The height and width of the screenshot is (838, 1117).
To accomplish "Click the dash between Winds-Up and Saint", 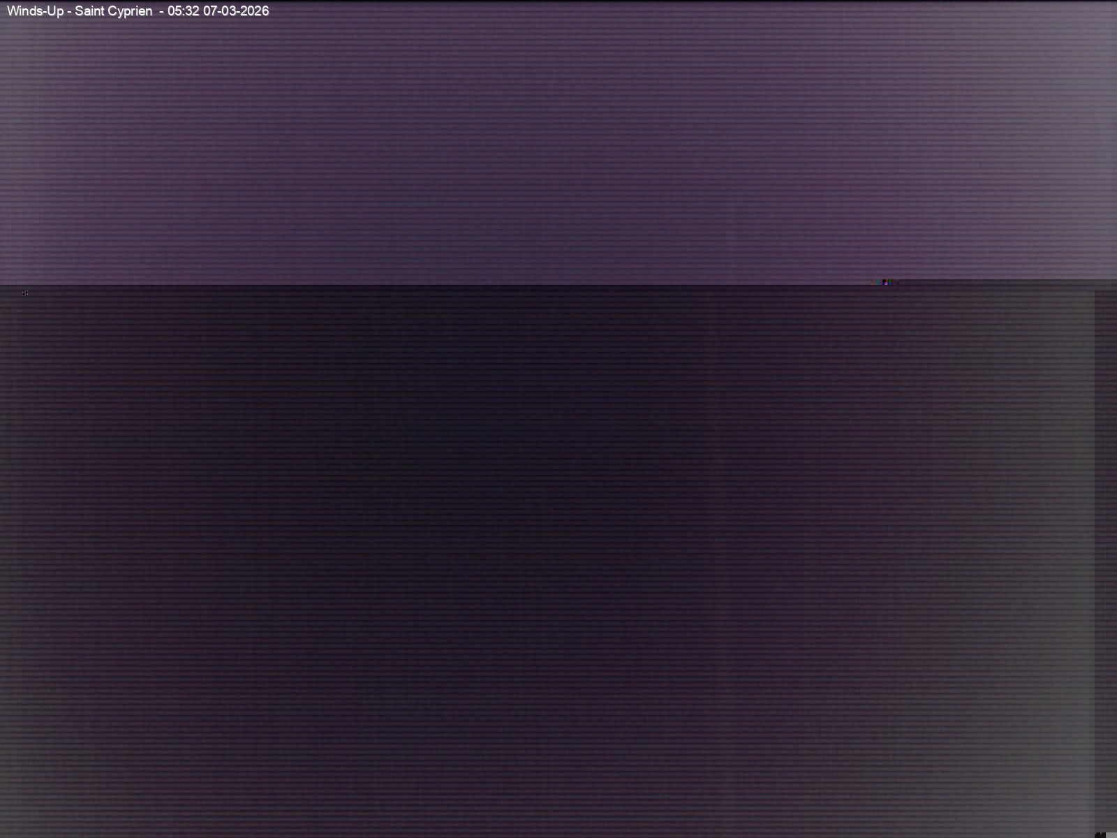I will click(x=69, y=12).
